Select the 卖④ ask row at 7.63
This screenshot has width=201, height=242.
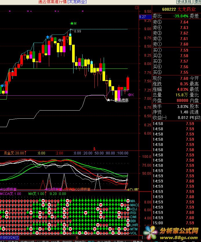(176, 28)
